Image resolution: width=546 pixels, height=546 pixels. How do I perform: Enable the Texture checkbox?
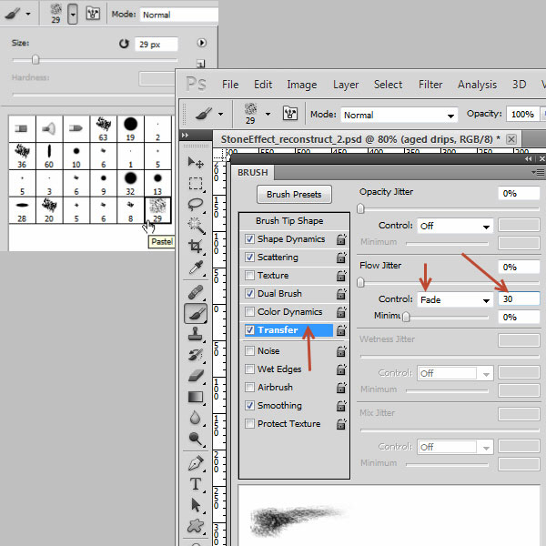[x=249, y=276]
